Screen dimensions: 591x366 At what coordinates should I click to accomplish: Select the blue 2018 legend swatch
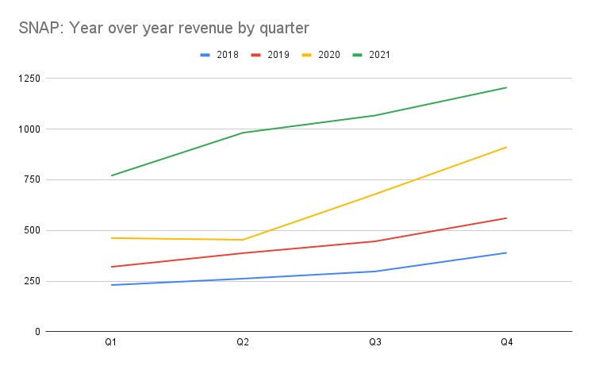(x=205, y=55)
